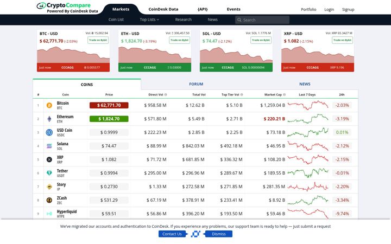Sort by Price column header
391x244 pixels.
tap(109, 94)
